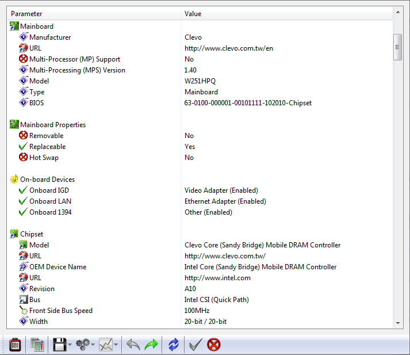Image resolution: width=410 pixels, height=355 pixels.
Task: Click the Value column header
Action: click(286, 14)
